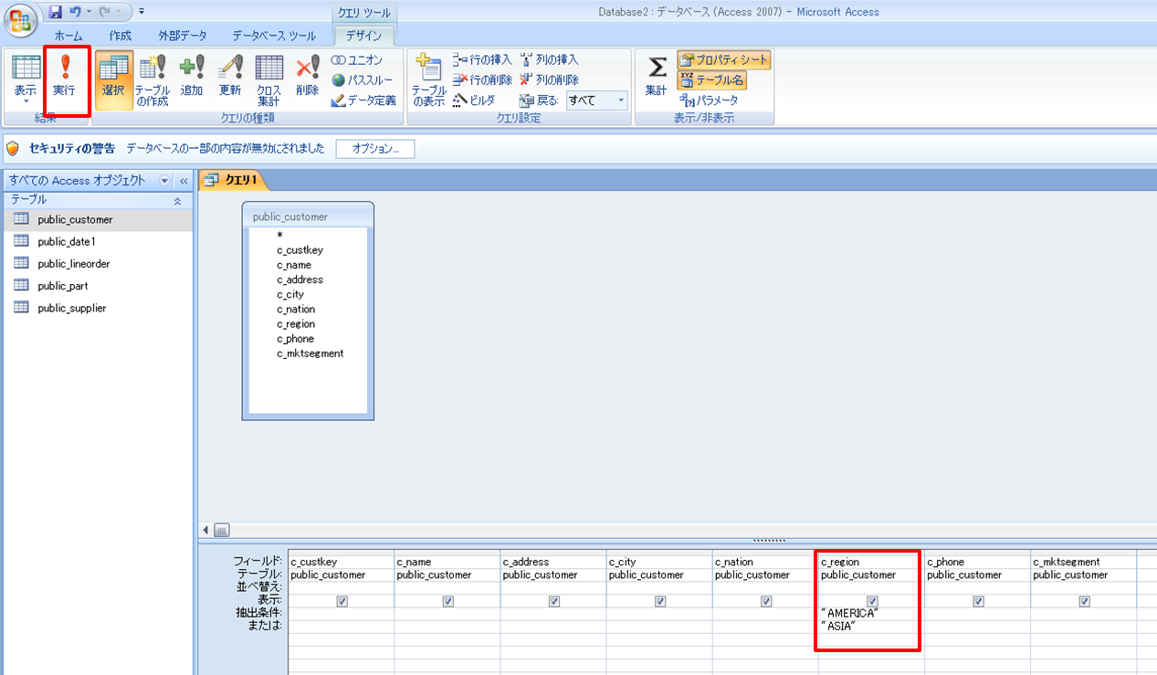Uncheck the 表示 checkbox for c_region column

click(872, 602)
